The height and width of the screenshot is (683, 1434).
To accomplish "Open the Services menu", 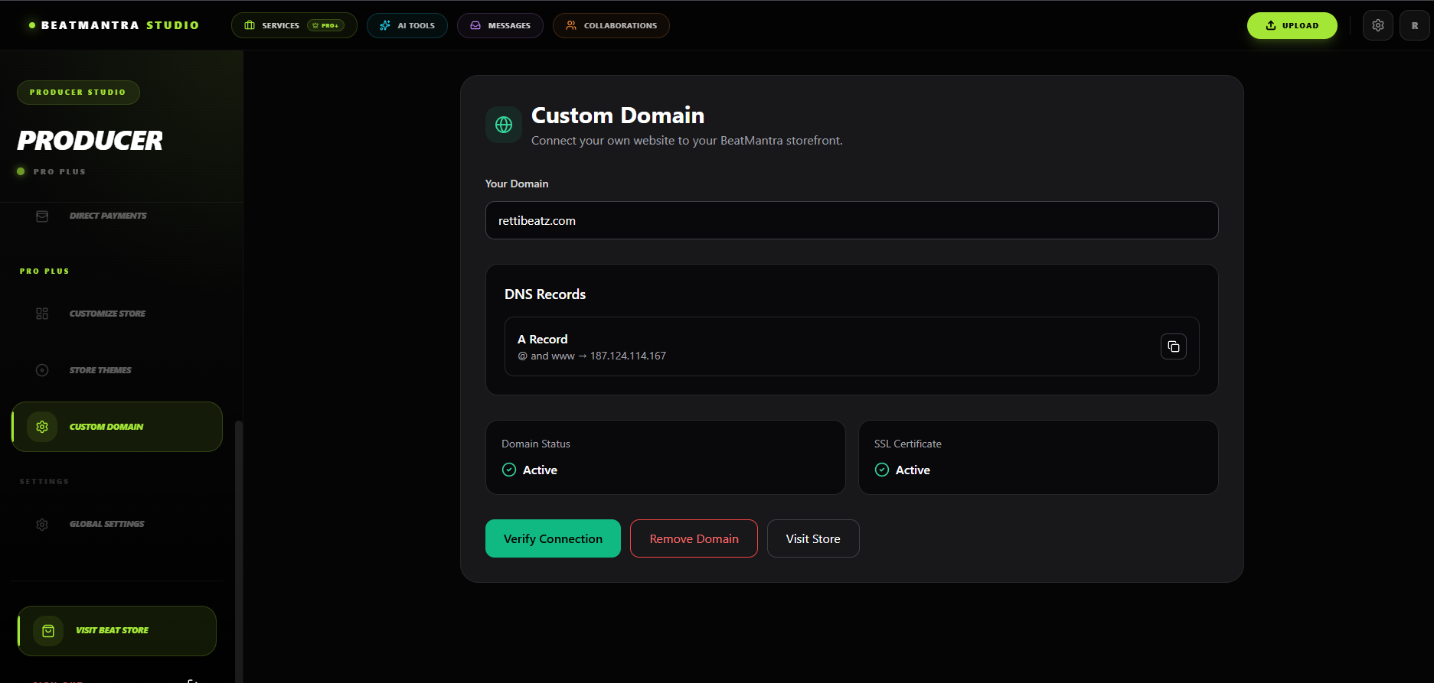I will coord(294,25).
